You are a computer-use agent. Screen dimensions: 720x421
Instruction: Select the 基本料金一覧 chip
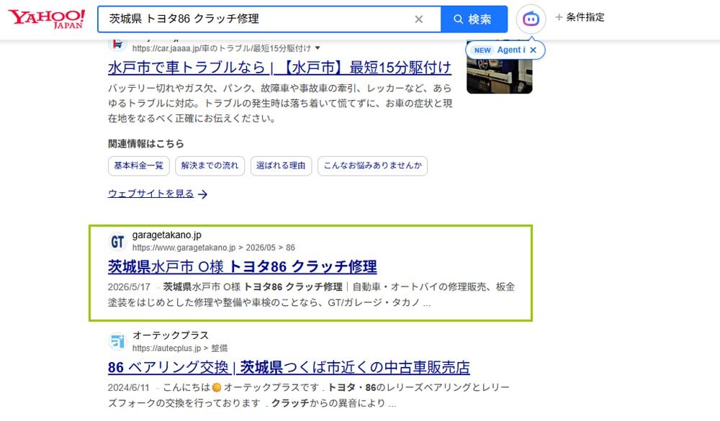139,166
